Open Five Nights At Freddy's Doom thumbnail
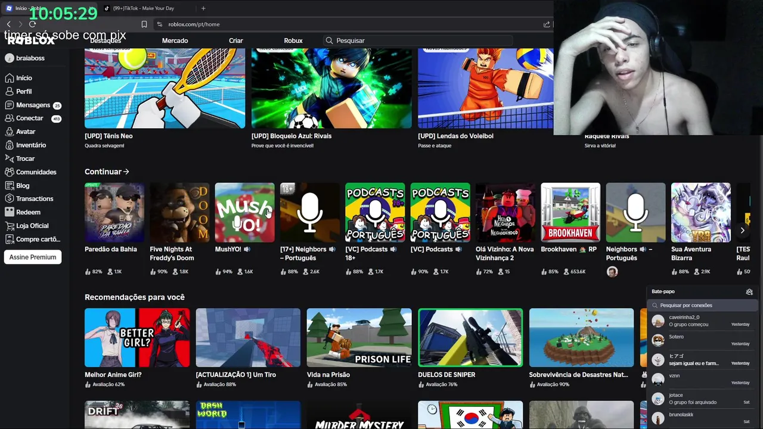Viewport: 763px width, 429px height. (x=179, y=213)
